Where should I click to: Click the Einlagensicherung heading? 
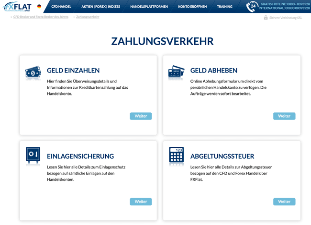[x=80, y=156]
